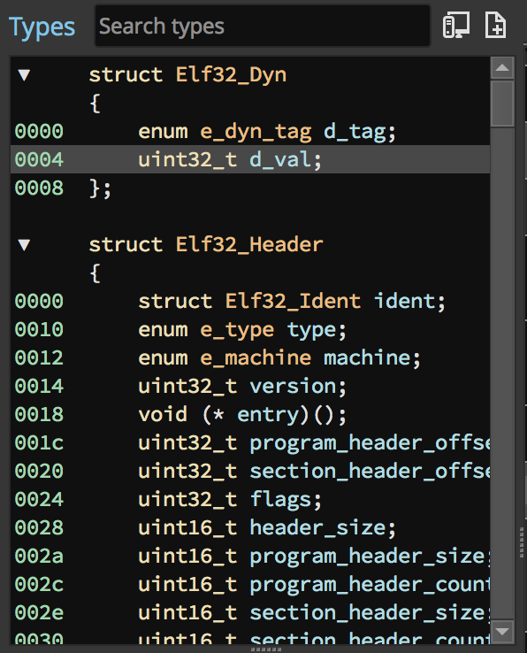
Task: Select uint16_t header_size line
Action: click(249, 528)
